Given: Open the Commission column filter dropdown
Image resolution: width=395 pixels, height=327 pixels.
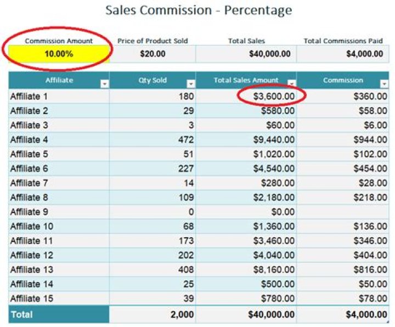Looking at the screenshot, I should pos(383,84).
